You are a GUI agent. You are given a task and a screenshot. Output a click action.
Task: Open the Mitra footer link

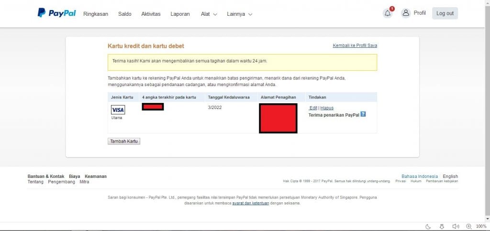pos(84,182)
